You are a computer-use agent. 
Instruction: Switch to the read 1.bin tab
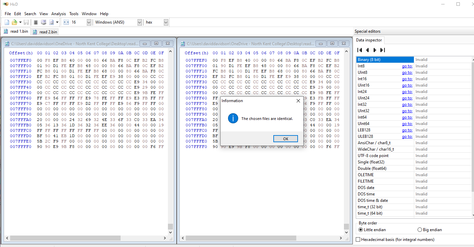tap(16, 31)
